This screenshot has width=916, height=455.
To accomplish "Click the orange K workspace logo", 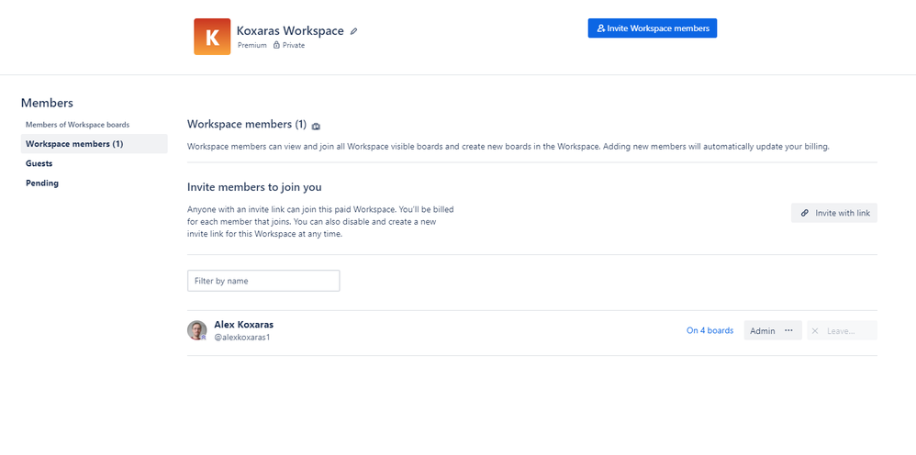I will click(x=212, y=37).
